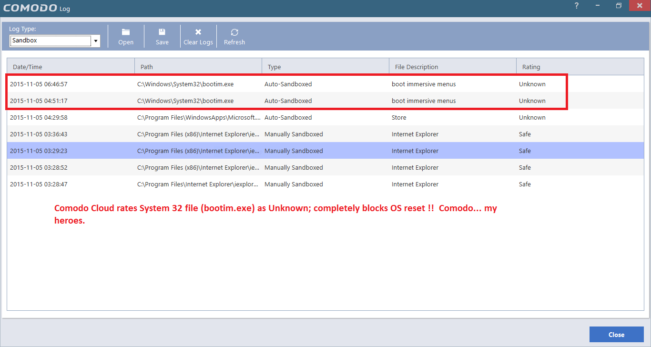Click the WindowsApps\Microsoft path cell
Image resolution: width=651 pixels, height=347 pixels.
point(198,118)
